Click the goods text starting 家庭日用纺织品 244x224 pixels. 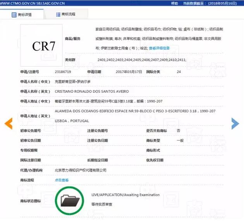click(x=159, y=38)
